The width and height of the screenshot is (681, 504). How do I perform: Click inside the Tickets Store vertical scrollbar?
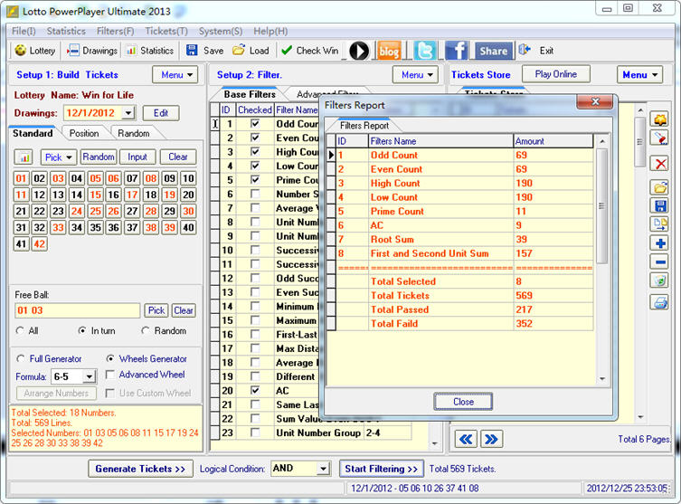coord(639,263)
